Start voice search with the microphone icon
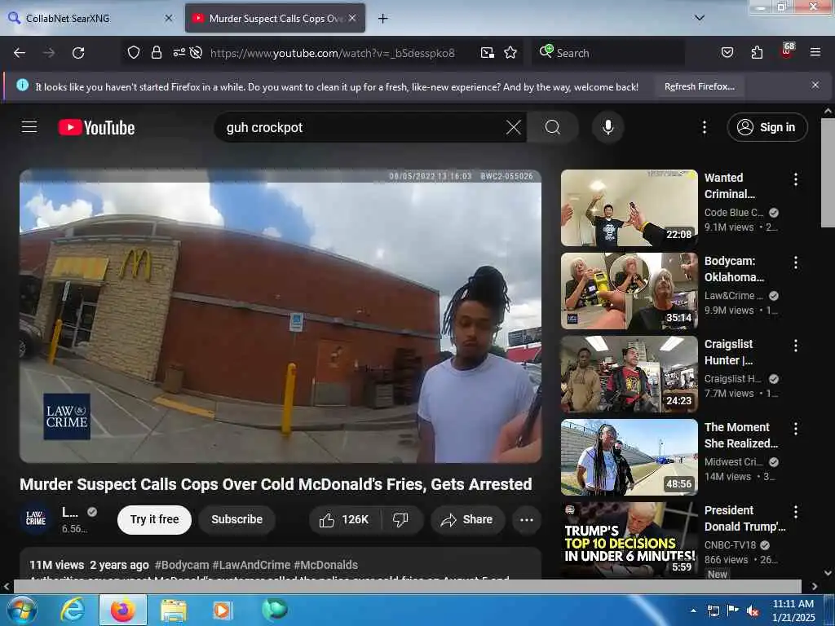 tap(607, 127)
